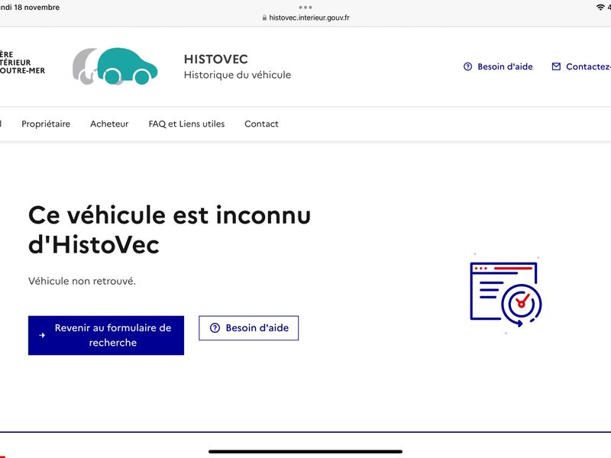
Task: Click the HISTOVEC site title
Action: [216, 60]
